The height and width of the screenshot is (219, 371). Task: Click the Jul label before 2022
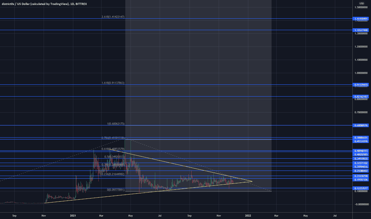click(160, 216)
